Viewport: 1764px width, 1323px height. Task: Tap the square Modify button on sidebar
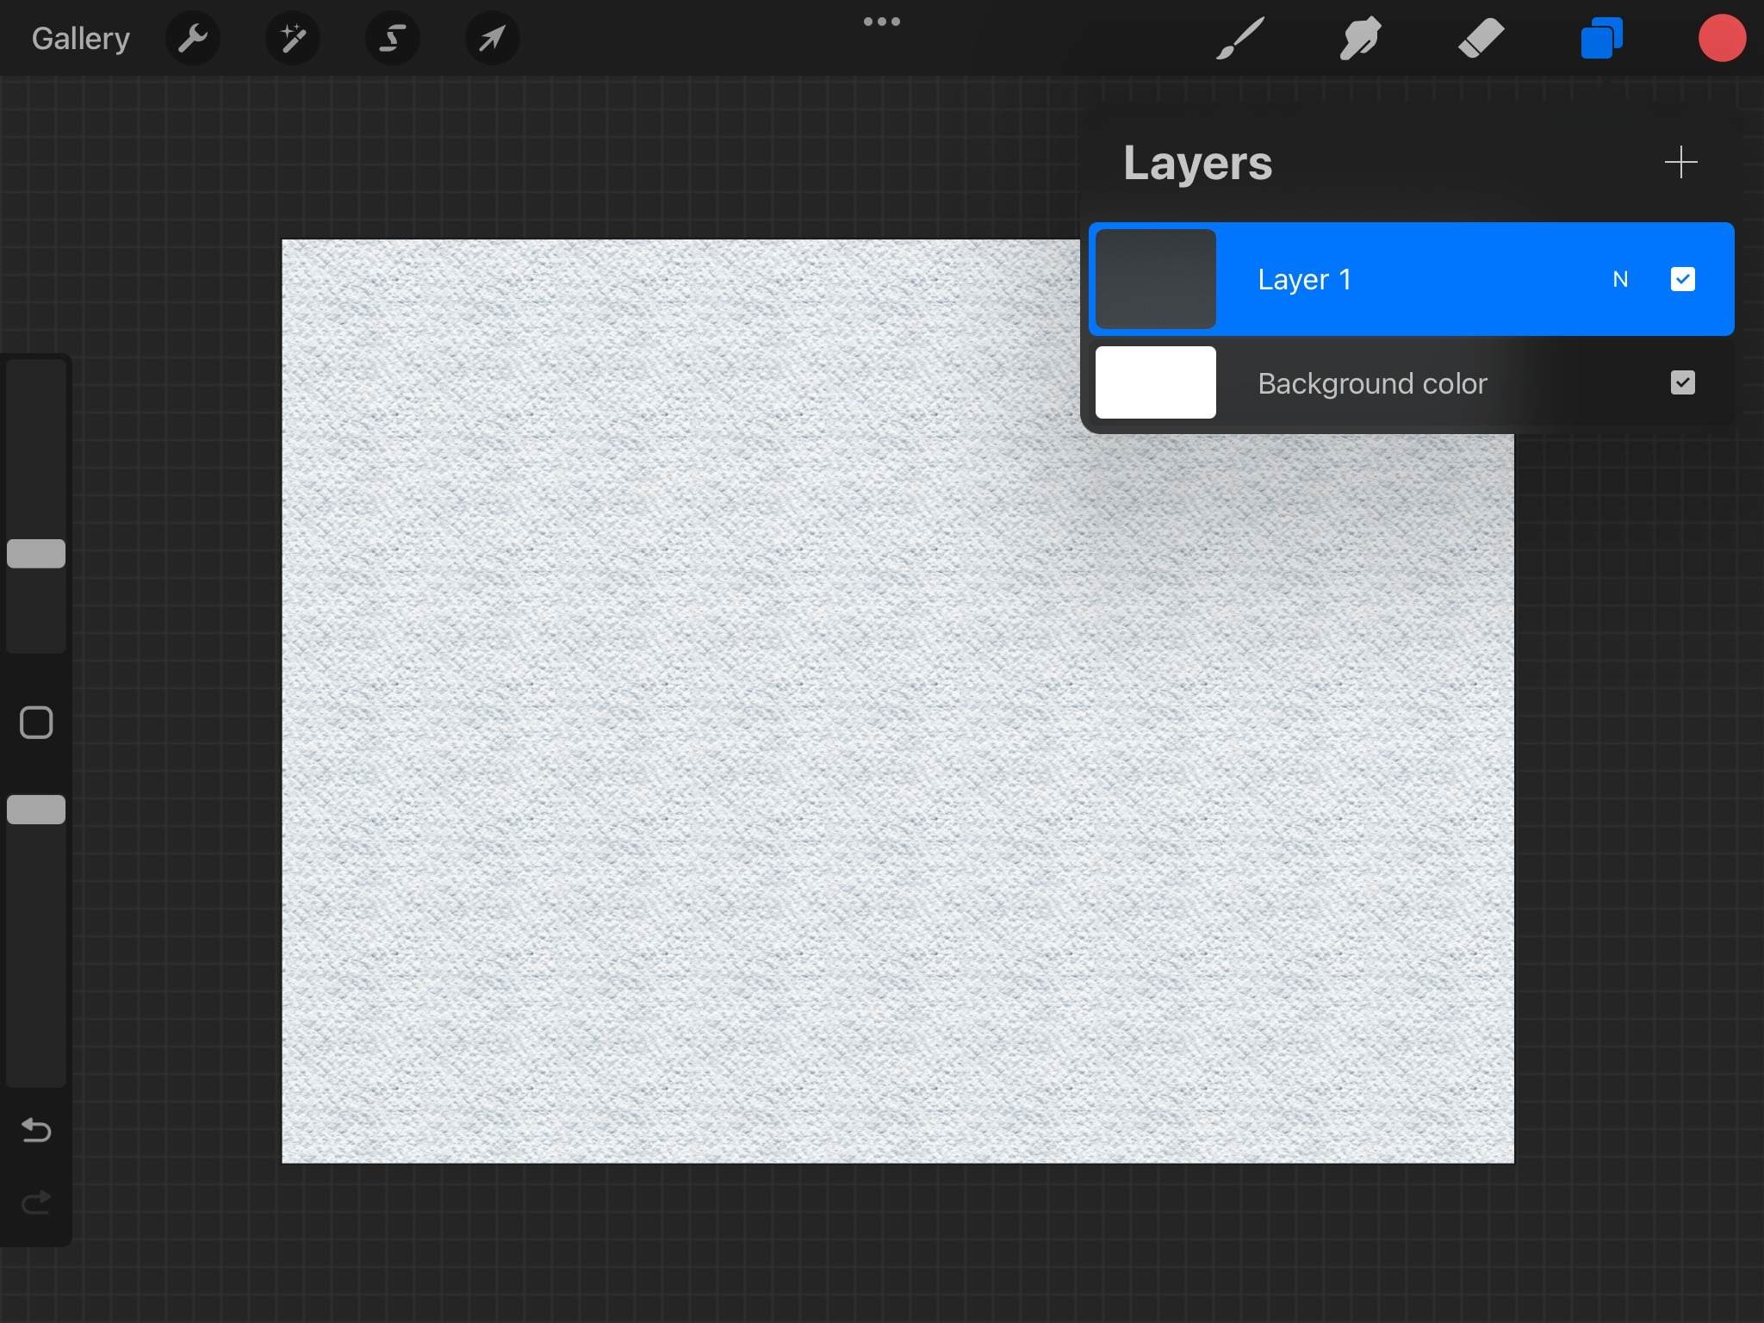point(36,723)
